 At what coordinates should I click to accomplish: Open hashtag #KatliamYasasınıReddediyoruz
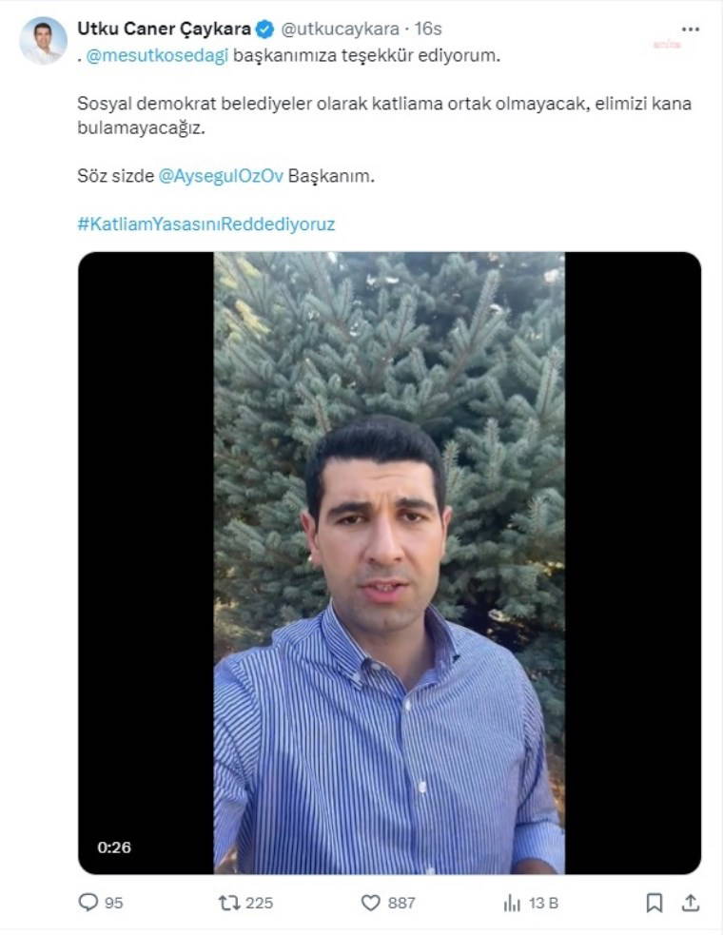(206, 224)
